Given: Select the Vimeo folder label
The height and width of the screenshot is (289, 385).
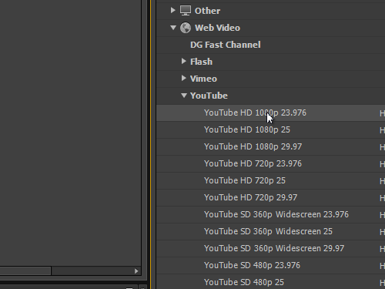Looking at the screenshot, I should (203, 79).
